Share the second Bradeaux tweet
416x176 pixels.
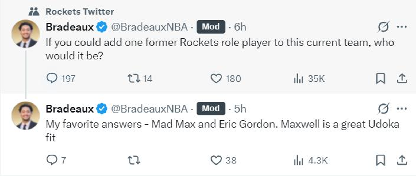tap(402, 160)
